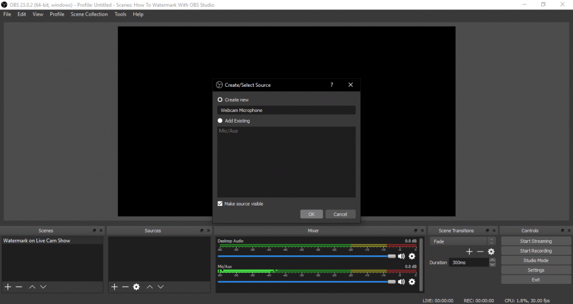Open the Scene Collection menu
573x304 pixels.
tap(89, 14)
